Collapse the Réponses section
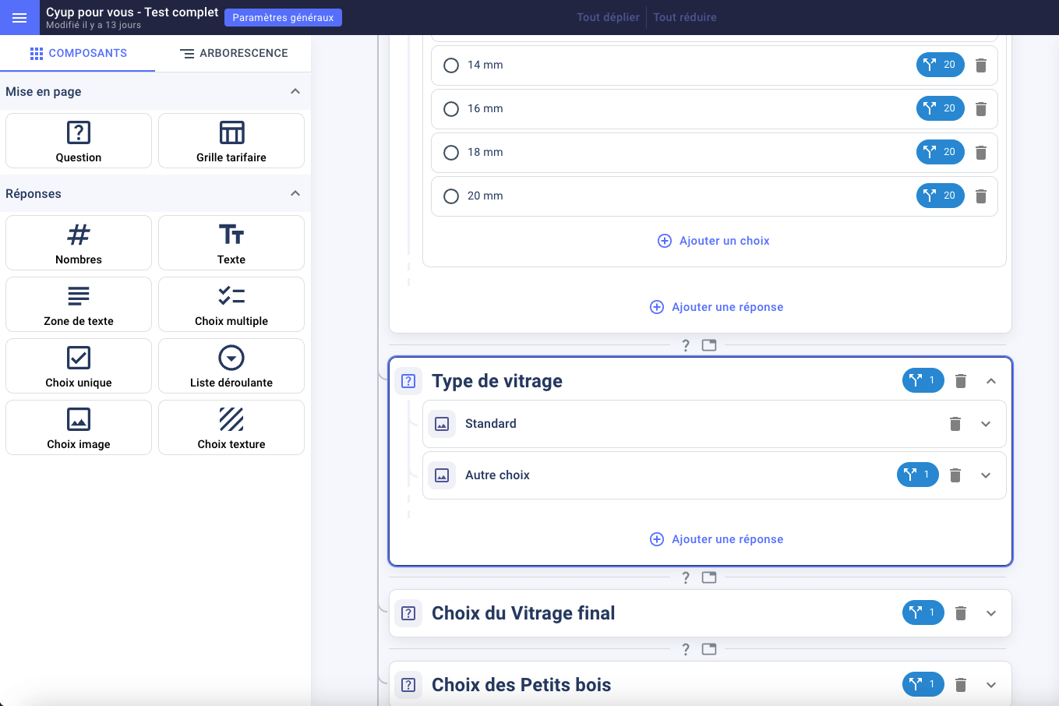The image size is (1059, 706). click(x=295, y=193)
